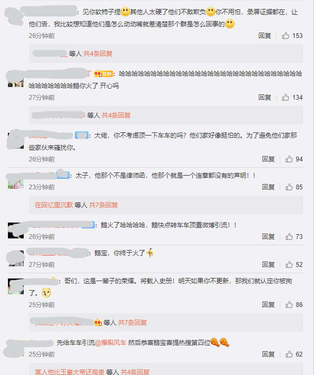Click avatar of the 哈哈哈 commenter
This screenshot has width=314, height=375.
pyautogui.click(x=16, y=79)
